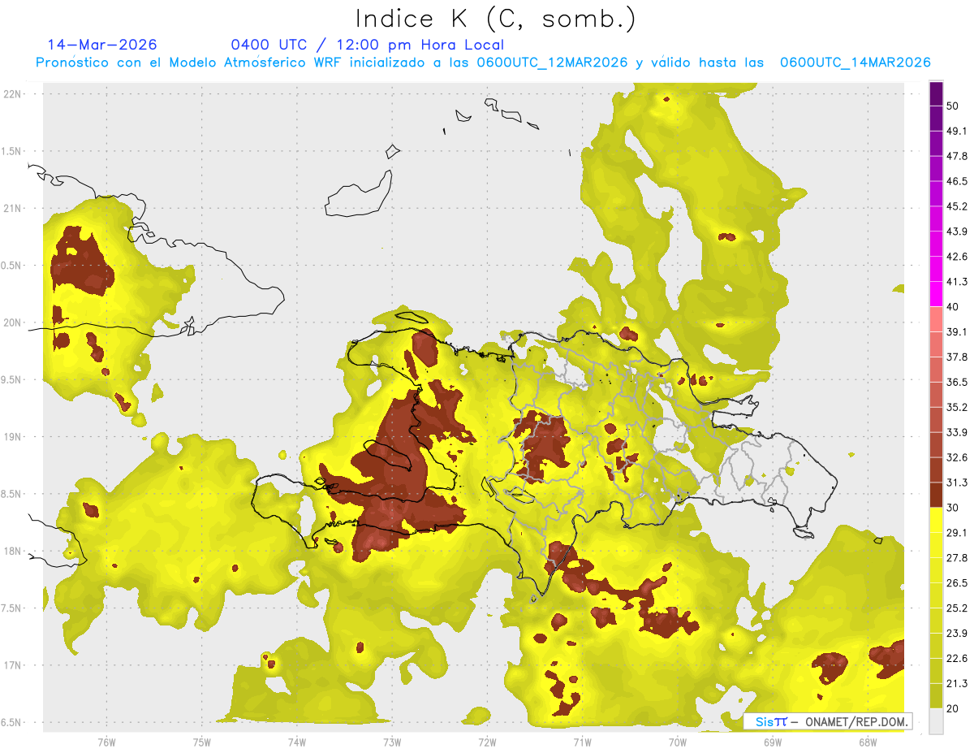Click the '76W' longitude label

106,742
